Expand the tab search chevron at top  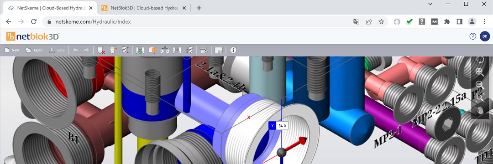[430, 4]
